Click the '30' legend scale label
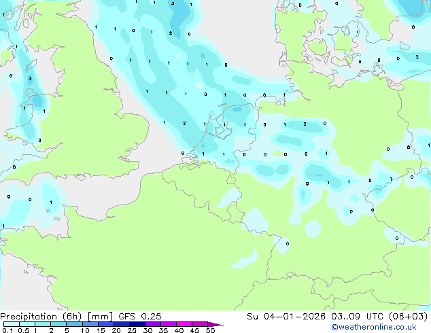Image resolution: width=431 pixels, height=333 pixels. 148,330
